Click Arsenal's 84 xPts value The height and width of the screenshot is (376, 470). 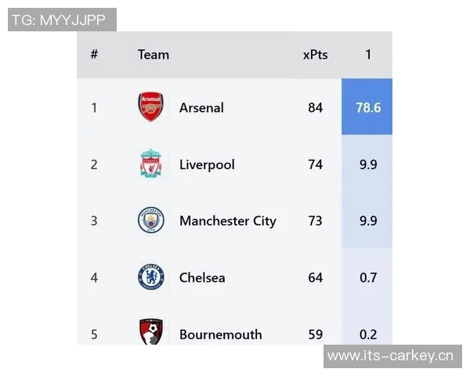[315, 108]
